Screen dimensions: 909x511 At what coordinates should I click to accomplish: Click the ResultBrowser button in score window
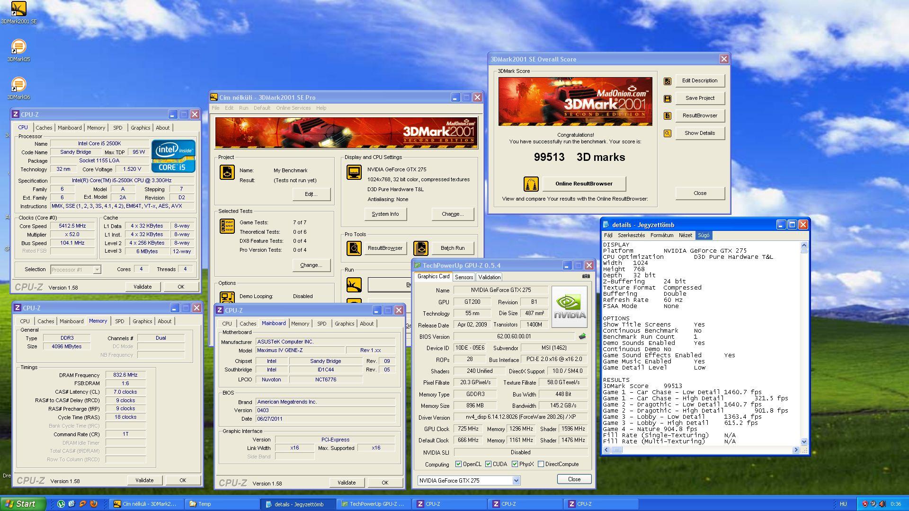click(700, 115)
